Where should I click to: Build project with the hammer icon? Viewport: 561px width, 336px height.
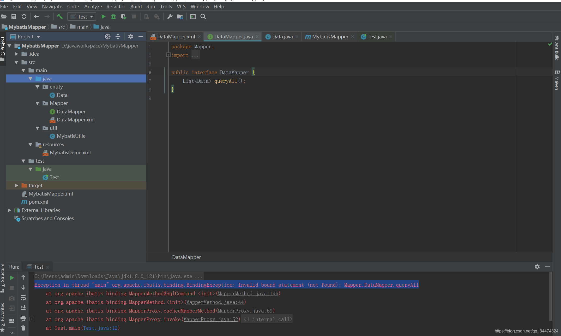pyautogui.click(x=60, y=17)
